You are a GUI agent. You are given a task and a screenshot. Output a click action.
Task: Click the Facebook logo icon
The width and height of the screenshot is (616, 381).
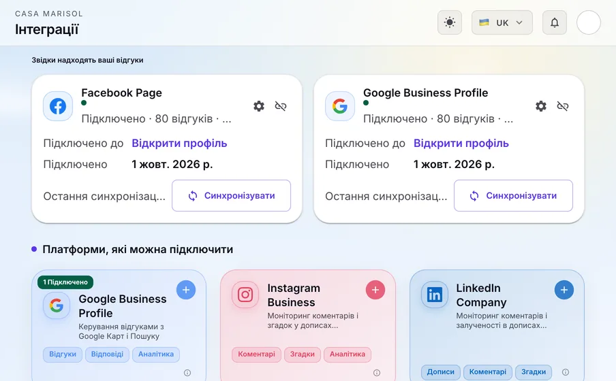click(x=58, y=106)
